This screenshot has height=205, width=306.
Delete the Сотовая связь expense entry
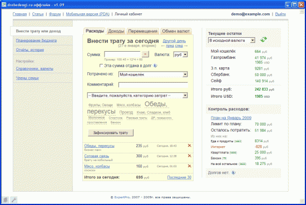(x=189, y=156)
